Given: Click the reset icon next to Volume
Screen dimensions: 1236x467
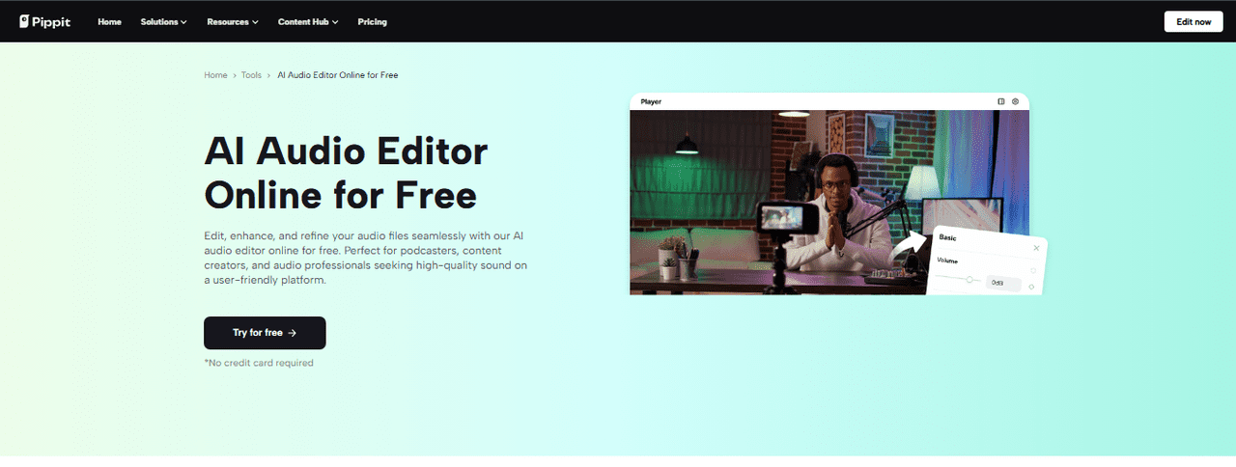Looking at the screenshot, I should (1031, 270).
